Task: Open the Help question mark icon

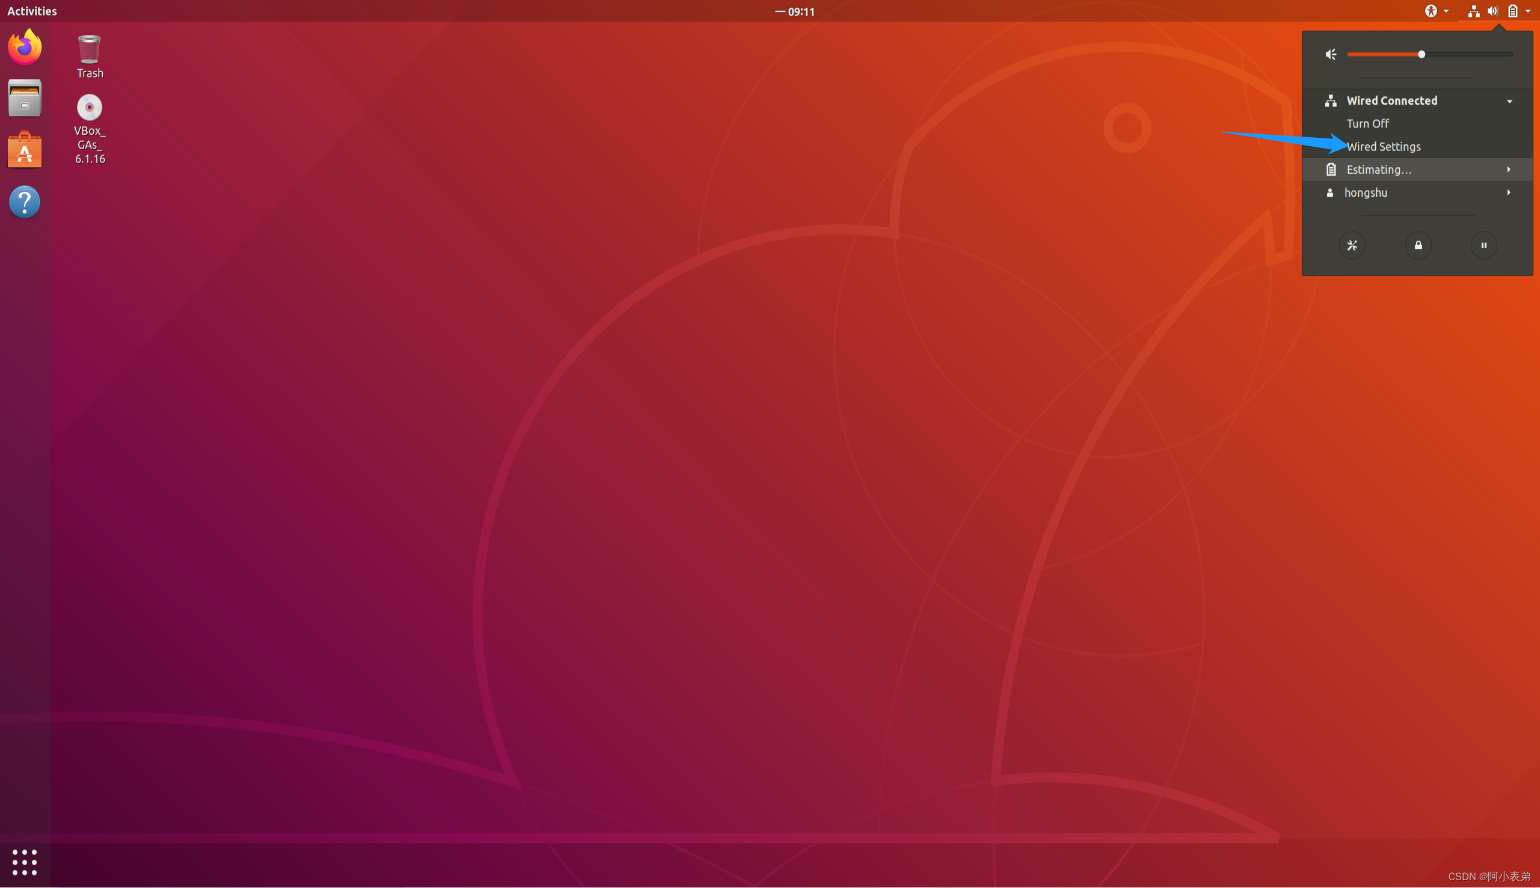Action: 25,202
